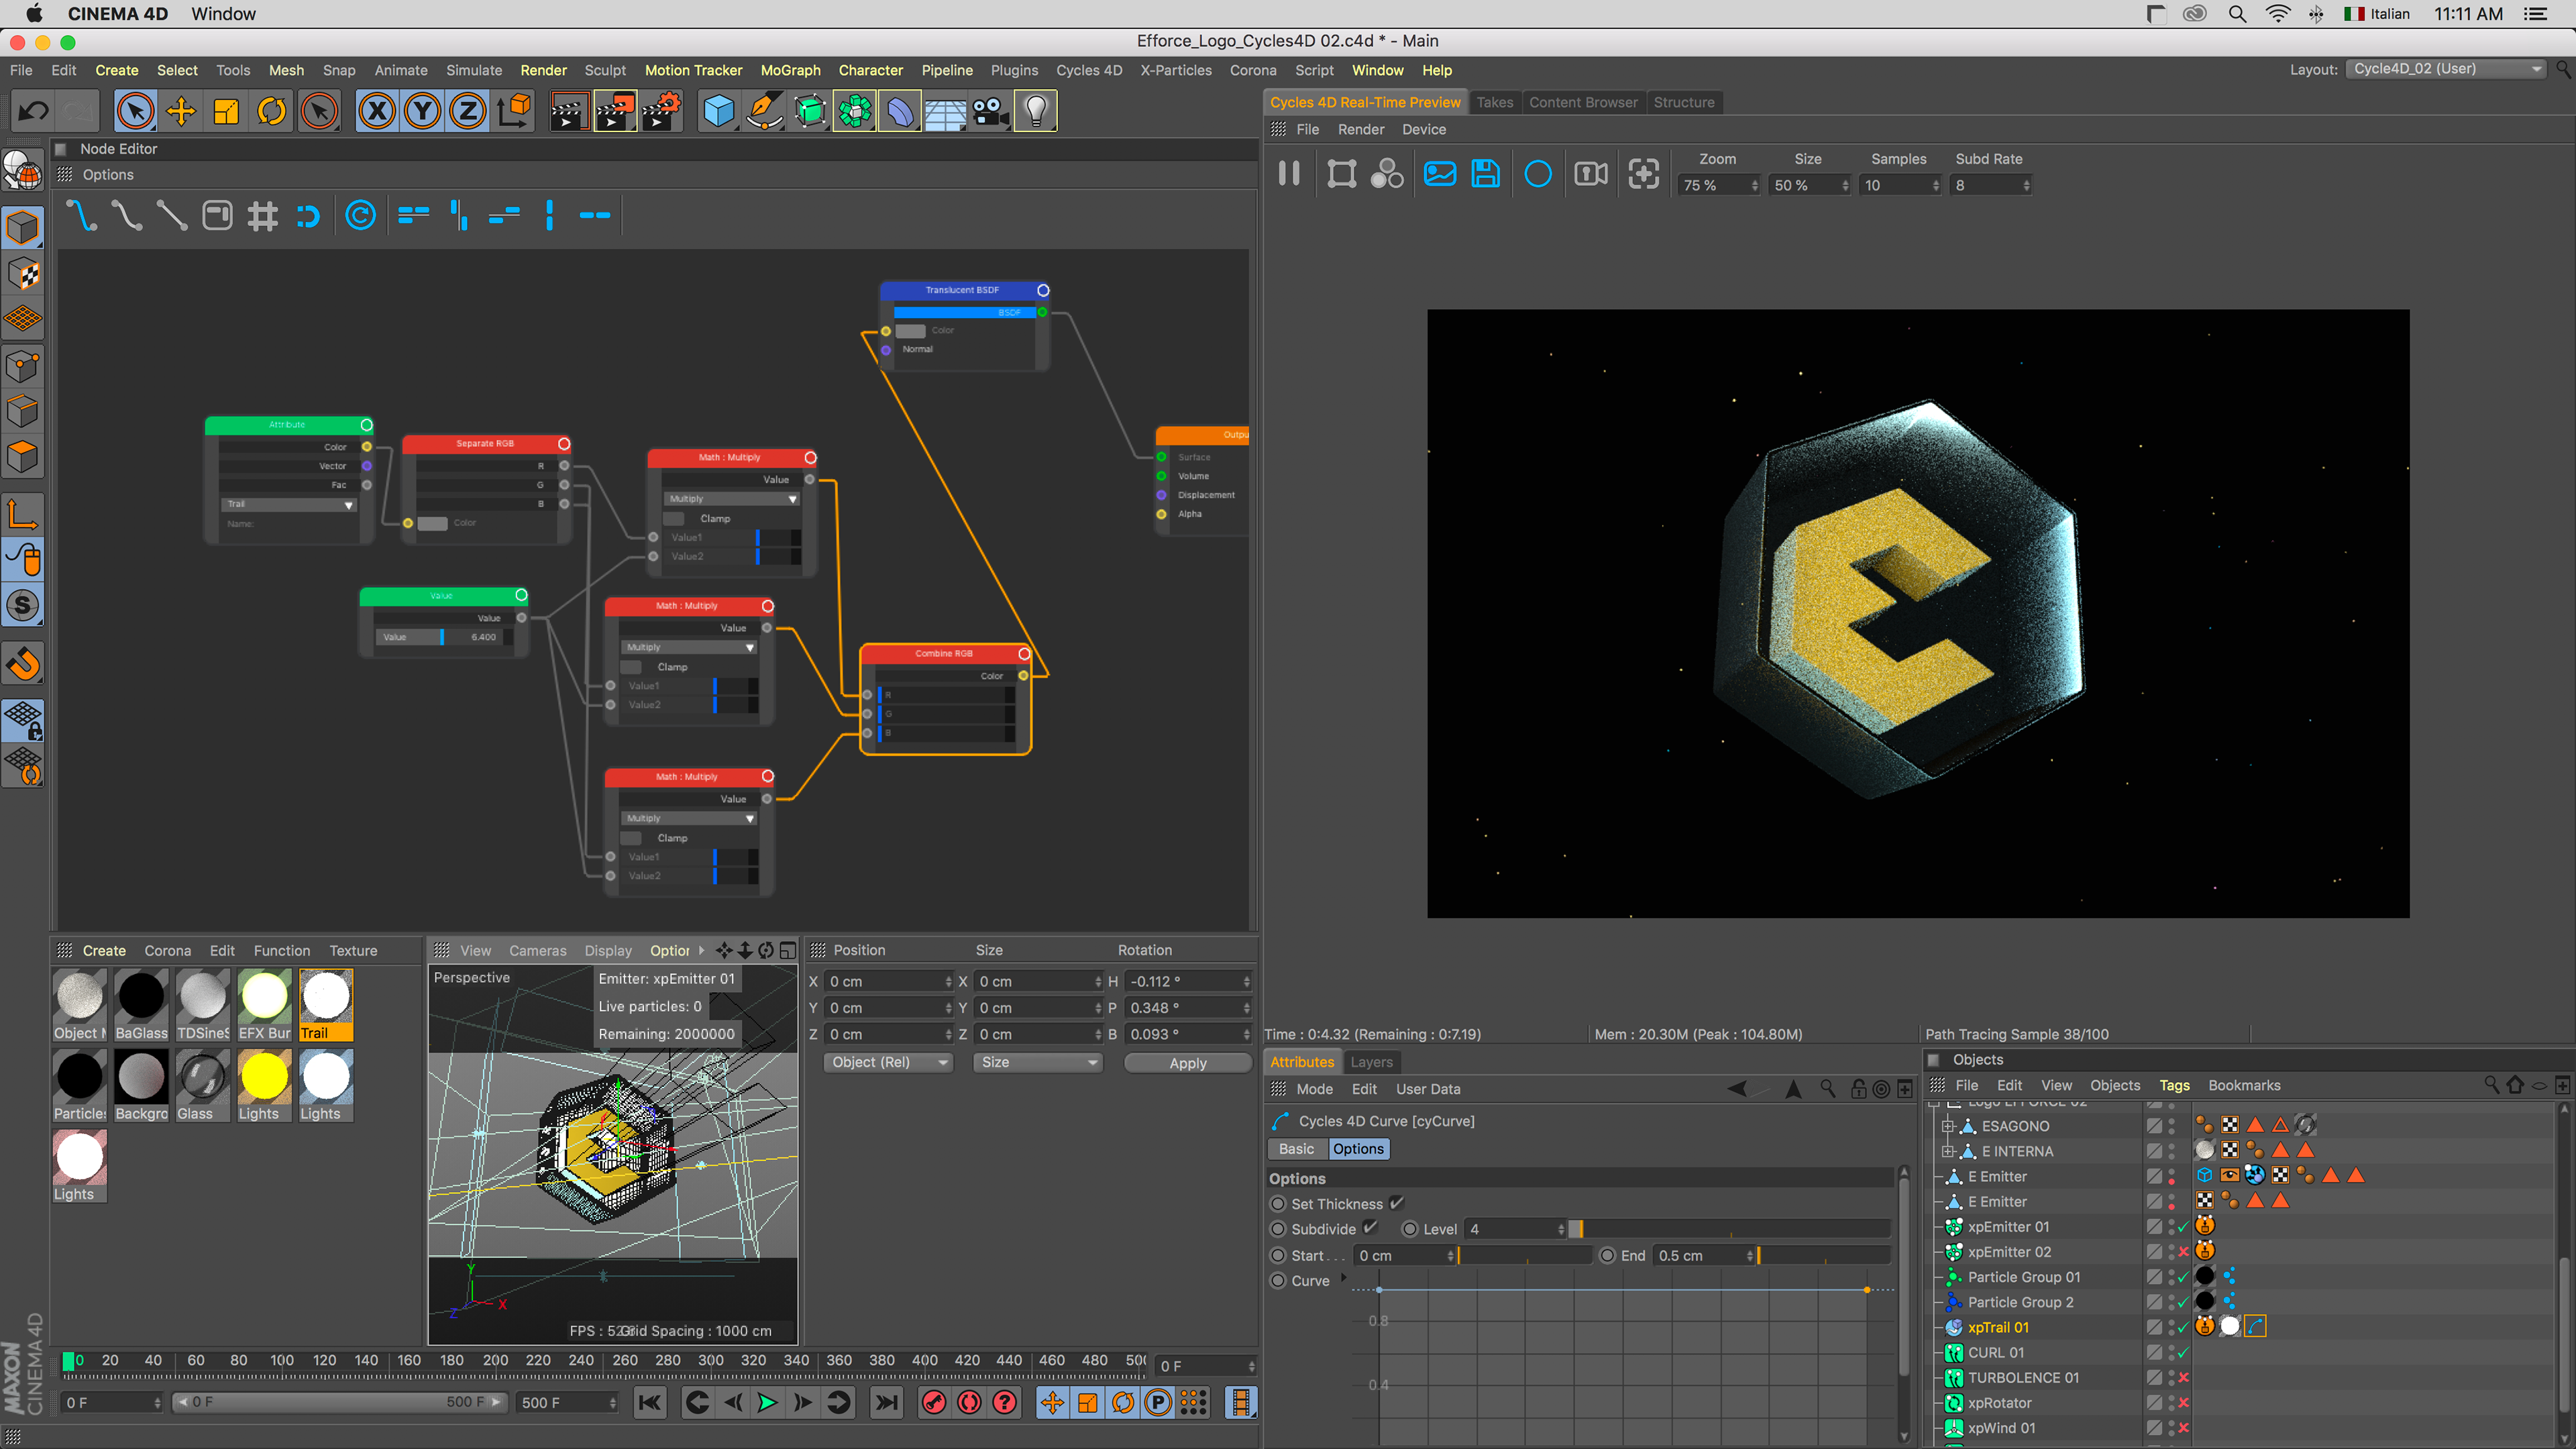Click the Undo arrow icon
This screenshot has height=1449, width=2576.
33,111
